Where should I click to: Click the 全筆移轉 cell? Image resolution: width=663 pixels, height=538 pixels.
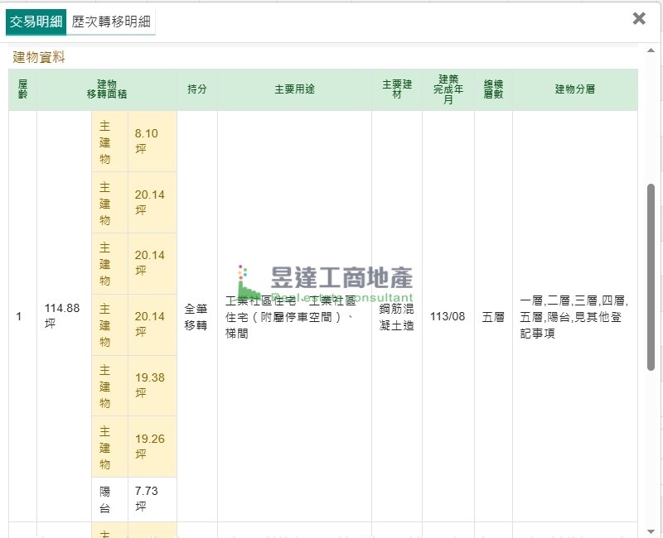tap(196, 315)
